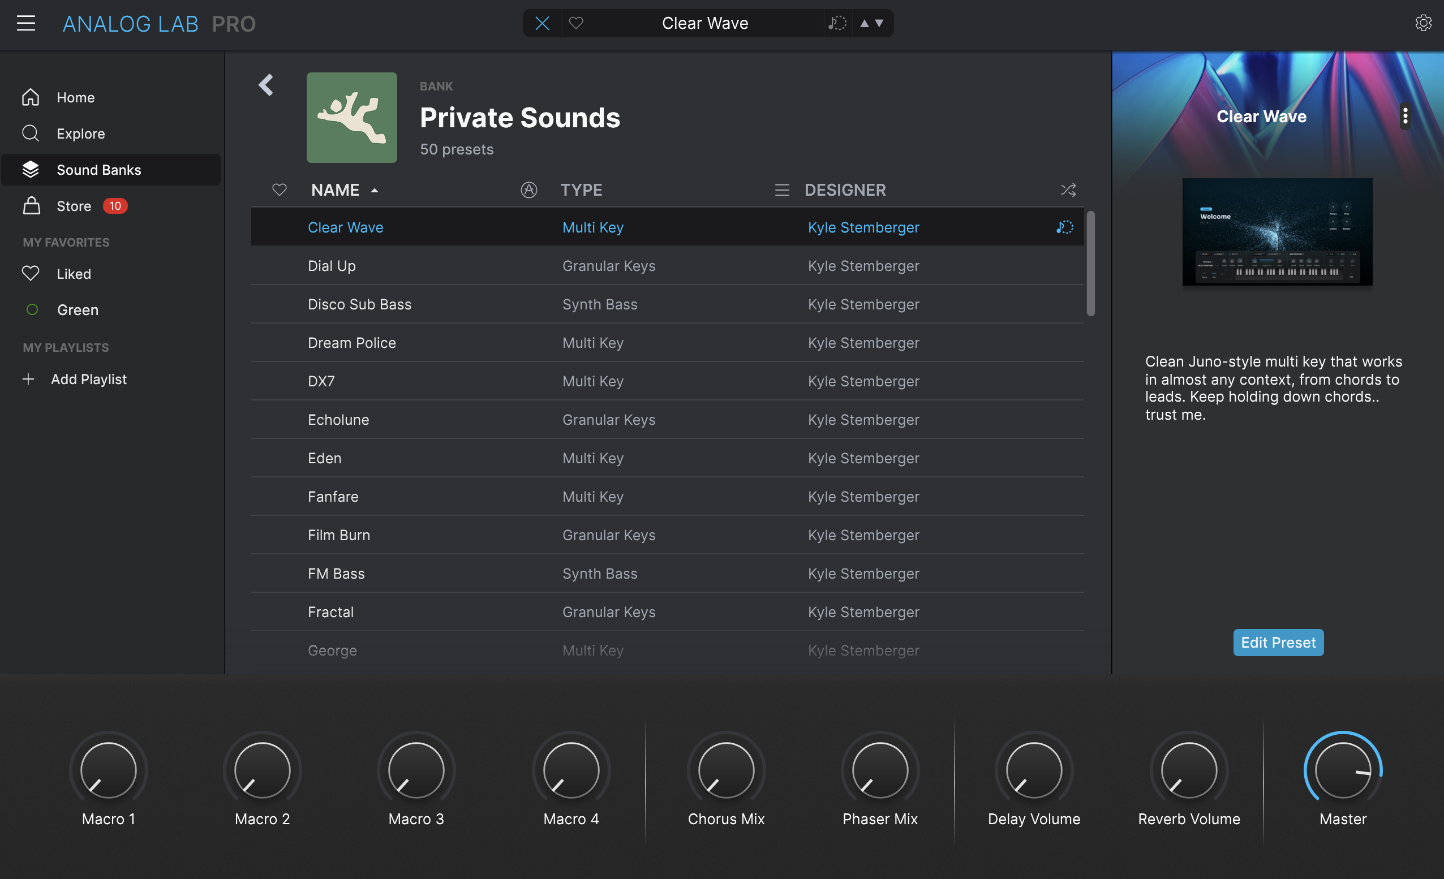Click the Private Sounds bank artwork
Viewport: 1444px width, 879px height.
click(351, 118)
